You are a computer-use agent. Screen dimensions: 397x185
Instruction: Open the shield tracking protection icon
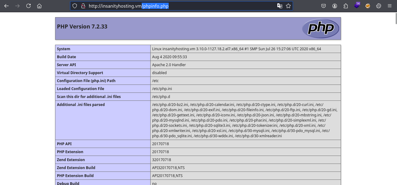(75, 6)
